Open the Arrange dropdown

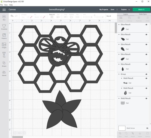[x=71, y=17]
